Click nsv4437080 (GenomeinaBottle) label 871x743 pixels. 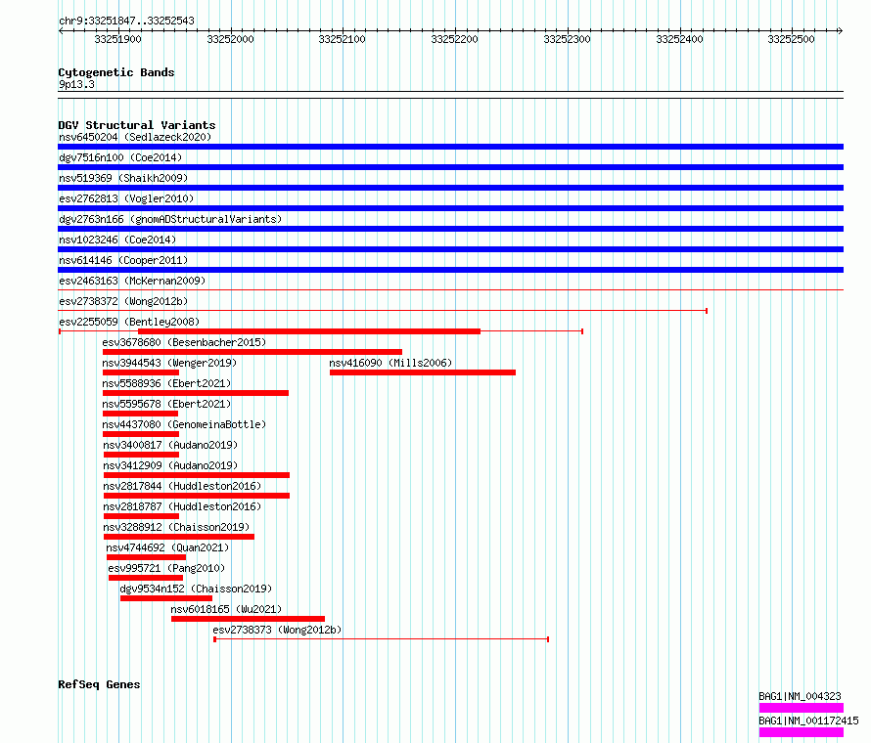184,424
